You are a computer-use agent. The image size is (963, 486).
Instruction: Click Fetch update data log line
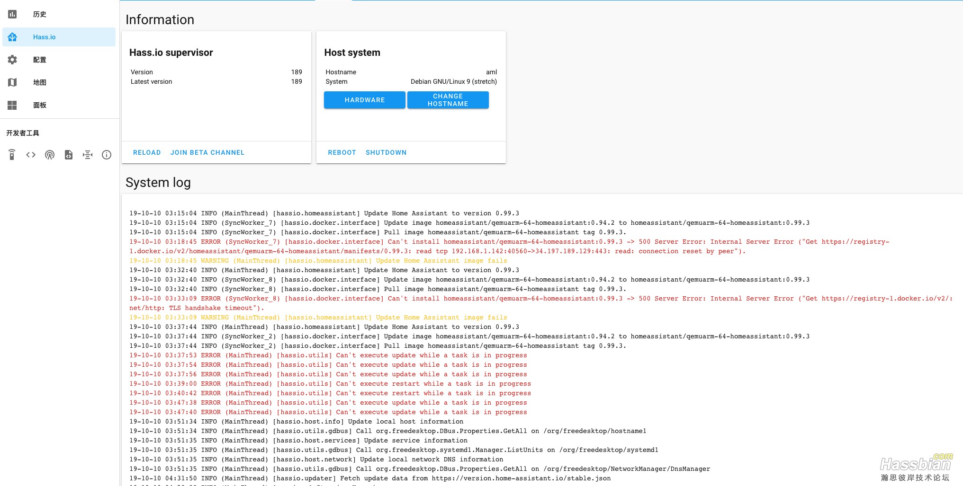(x=370, y=478)
